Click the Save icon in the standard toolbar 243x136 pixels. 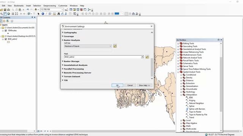pyautogui.click(x=5, y=10)
